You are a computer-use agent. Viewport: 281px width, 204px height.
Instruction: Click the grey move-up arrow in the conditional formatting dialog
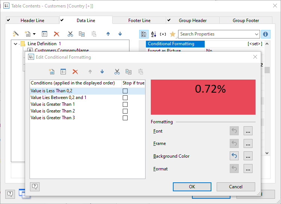pyautogui.click(x=90, y=72)
